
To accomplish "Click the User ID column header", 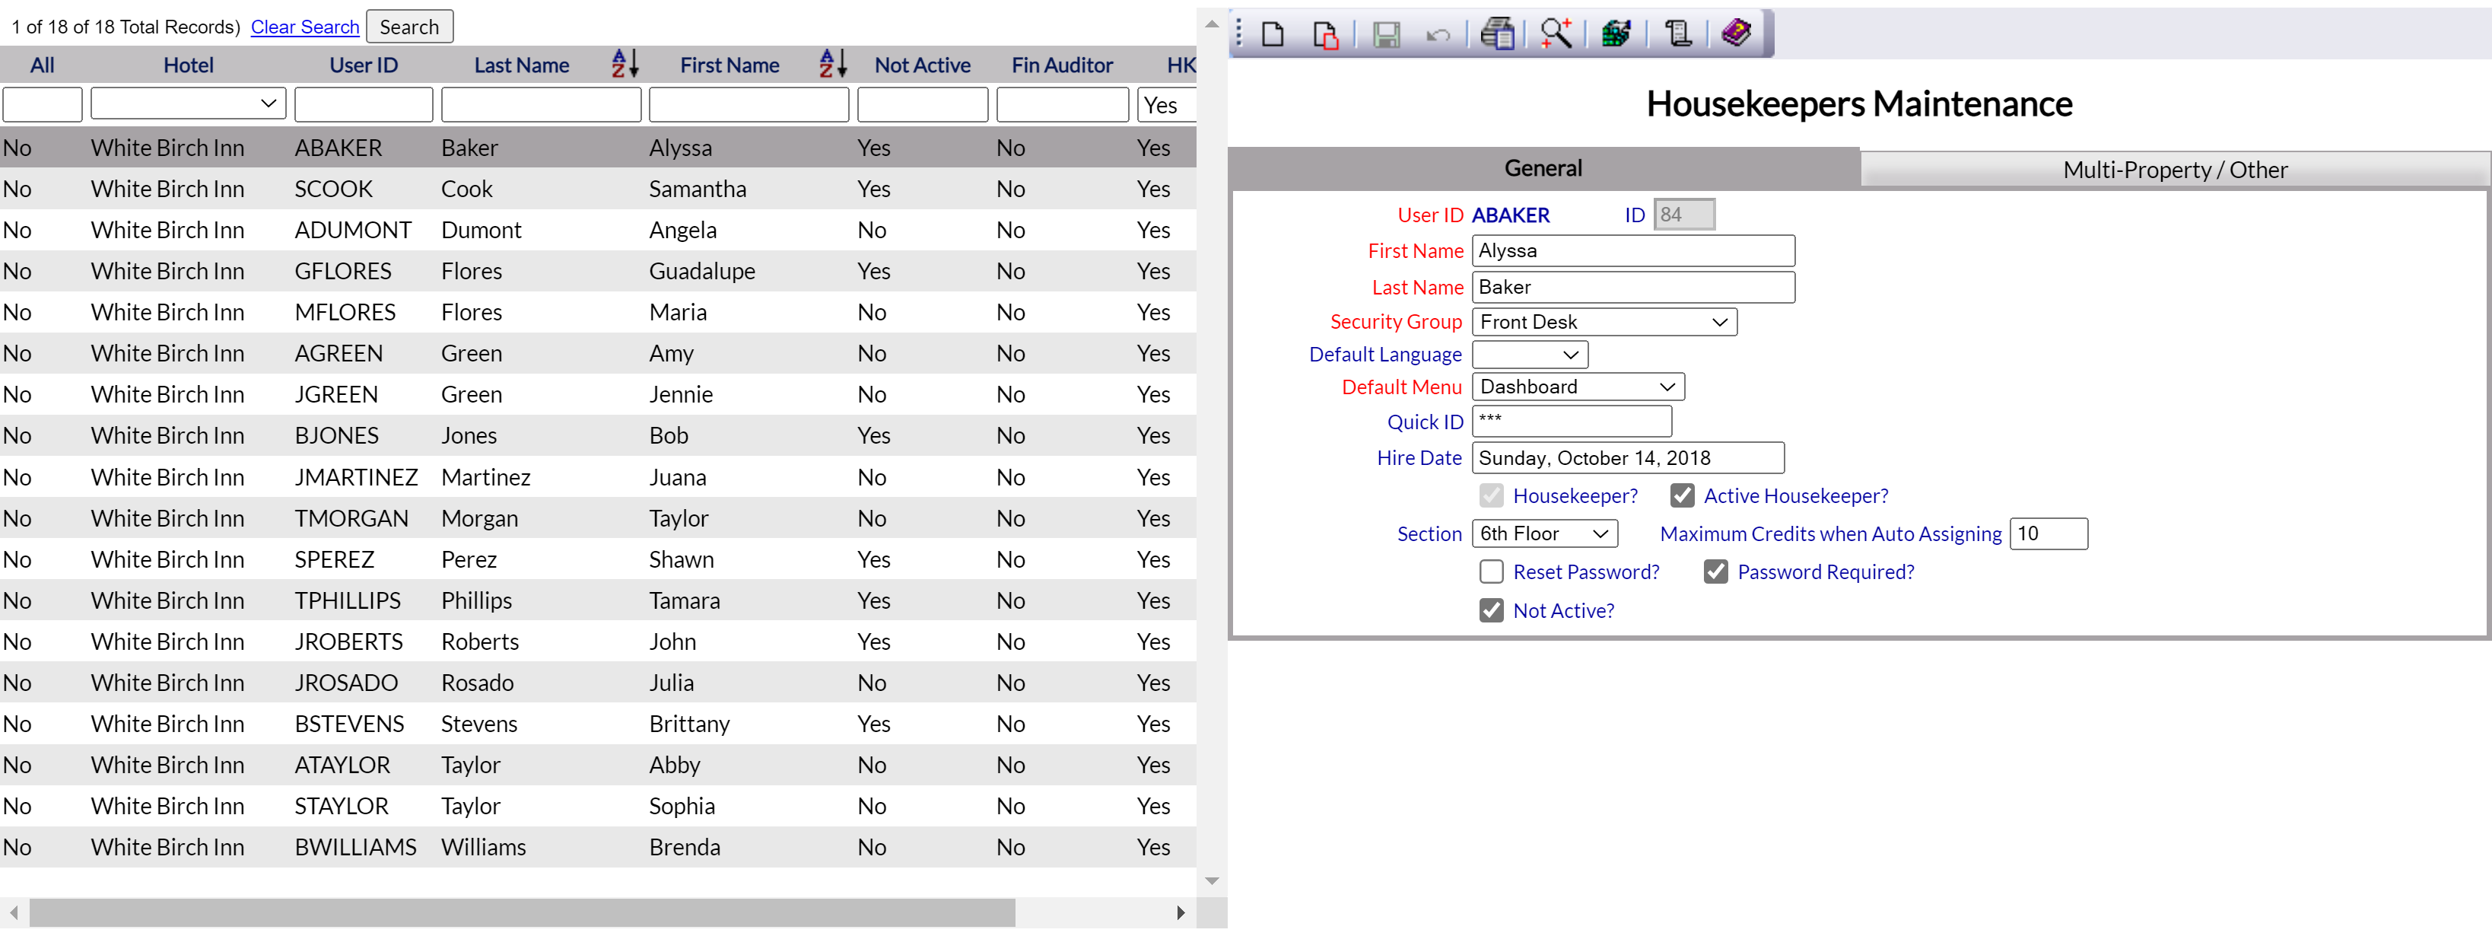I will click(364, 65).
